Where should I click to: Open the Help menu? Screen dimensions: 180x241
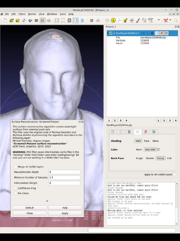click(71, 14)
